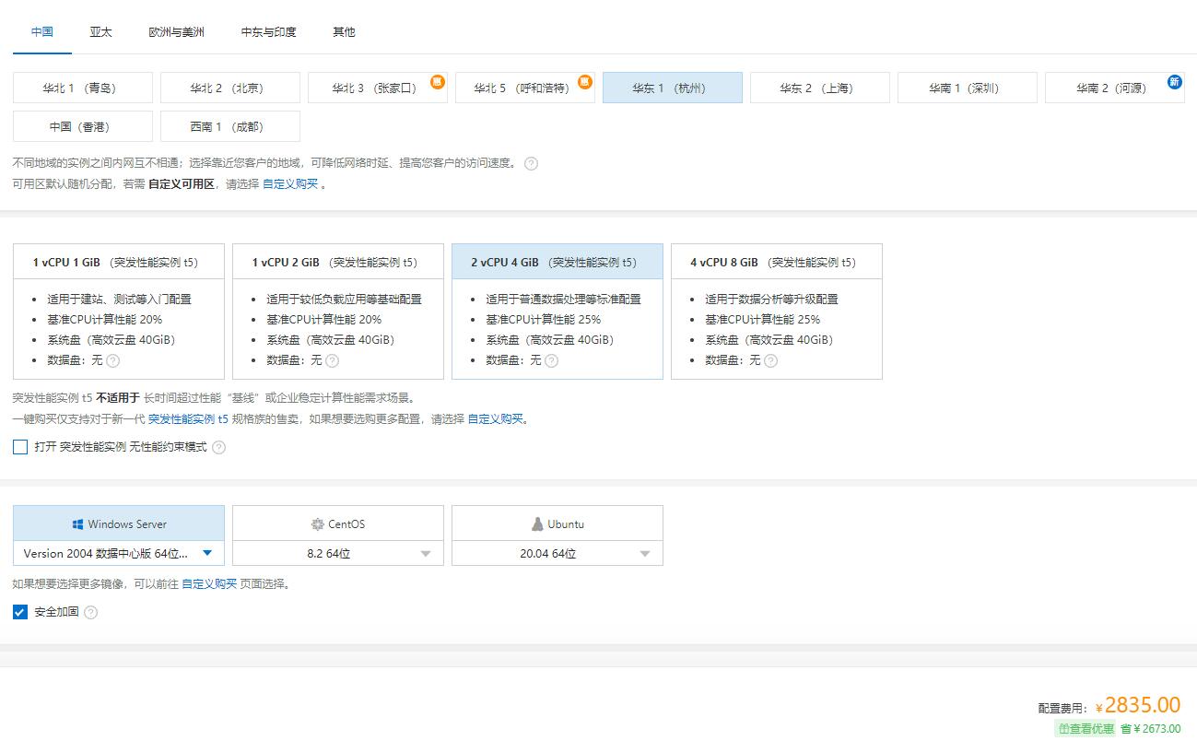Open the 突发性能实例 t5 link
The image size is (1197, 741).
click(x=188, y=418)
